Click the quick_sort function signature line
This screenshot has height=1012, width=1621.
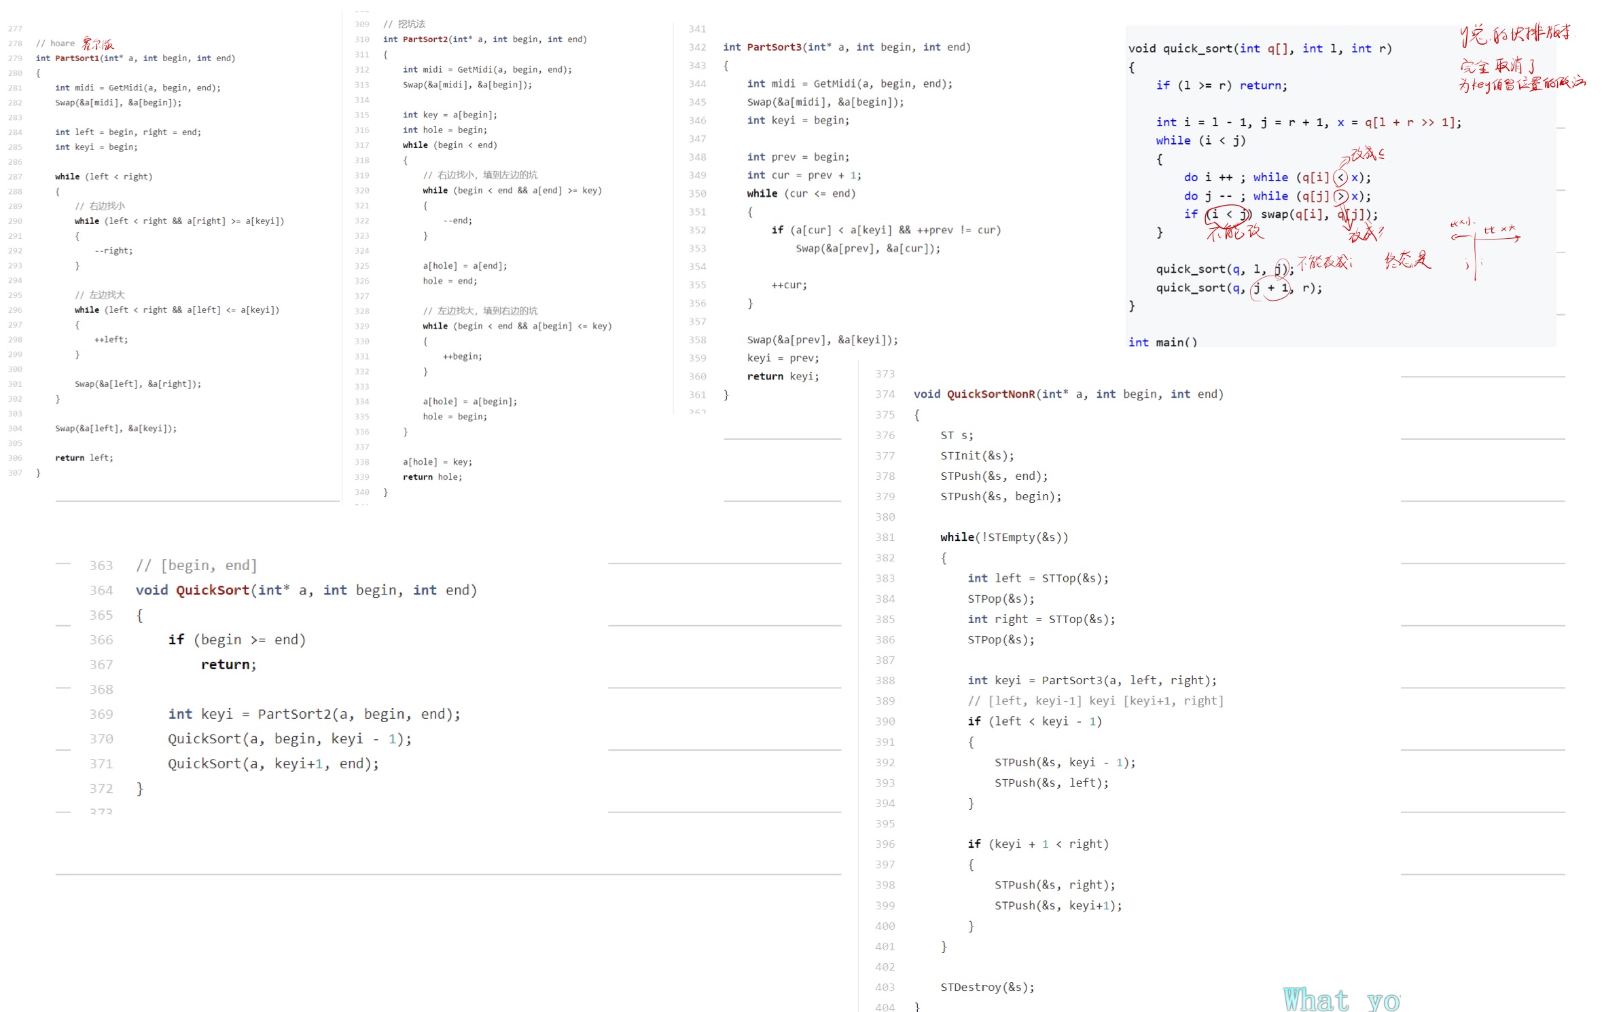[1259, 49]
